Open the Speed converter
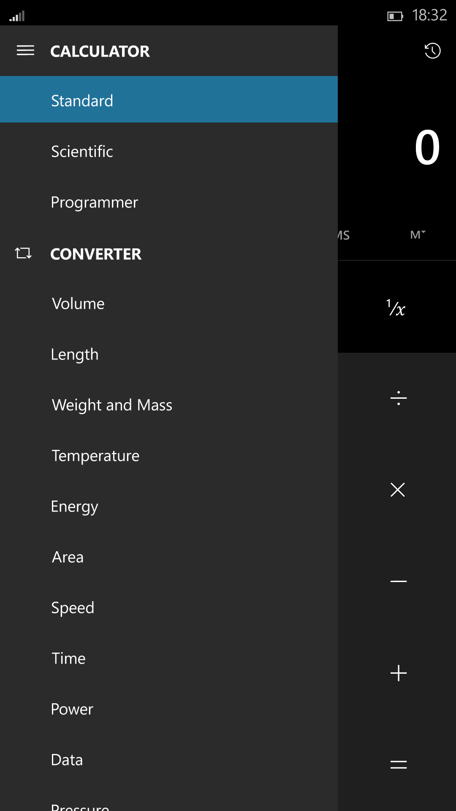The image size is (456, 811). (169, 608)
